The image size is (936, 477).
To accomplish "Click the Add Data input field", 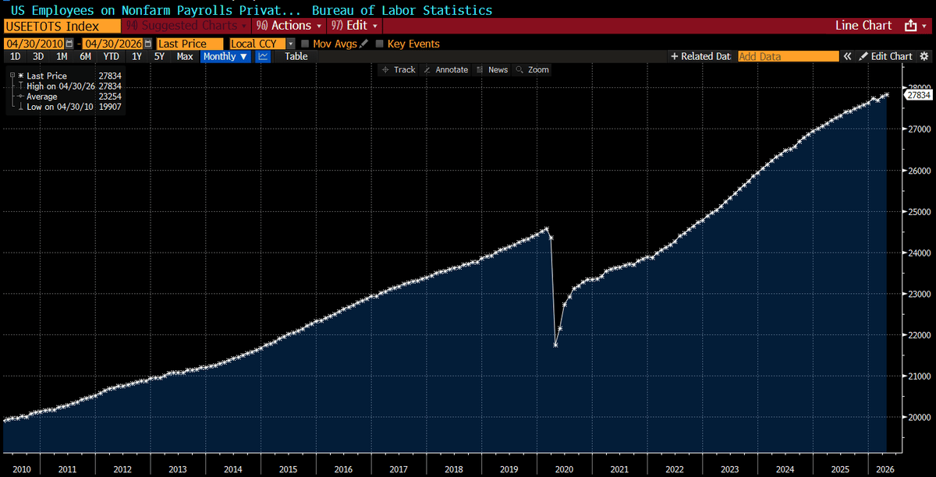I will click(x=788, y=56).
